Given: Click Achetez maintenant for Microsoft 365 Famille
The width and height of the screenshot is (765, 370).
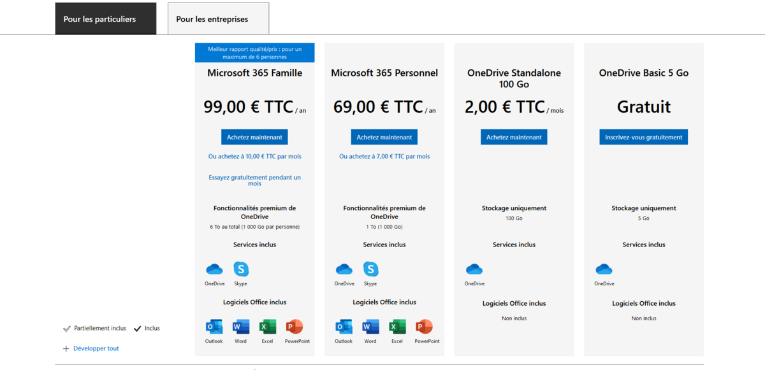Looking at the screenshot, I should click(255, 137).
